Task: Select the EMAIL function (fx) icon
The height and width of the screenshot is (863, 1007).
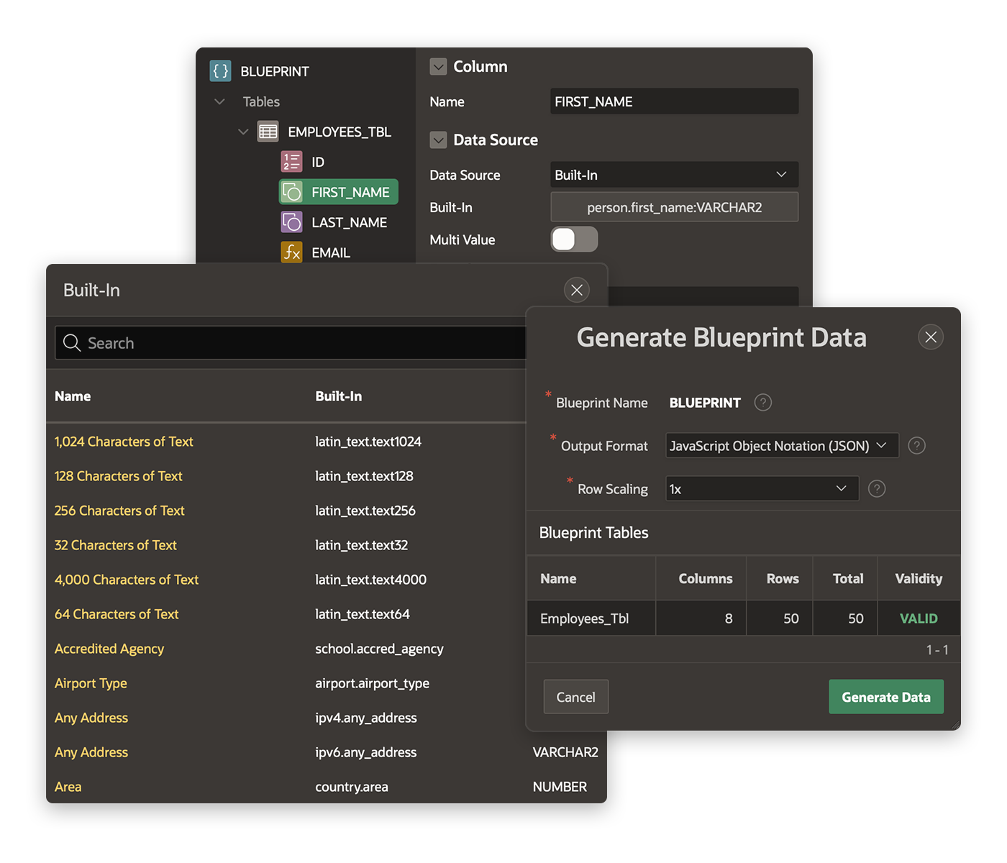Action: [292, 252]
